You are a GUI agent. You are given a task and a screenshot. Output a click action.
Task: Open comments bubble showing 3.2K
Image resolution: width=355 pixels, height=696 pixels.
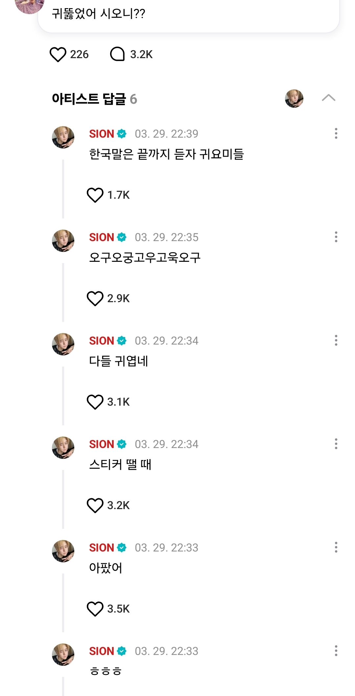click(x=117, y=55)
